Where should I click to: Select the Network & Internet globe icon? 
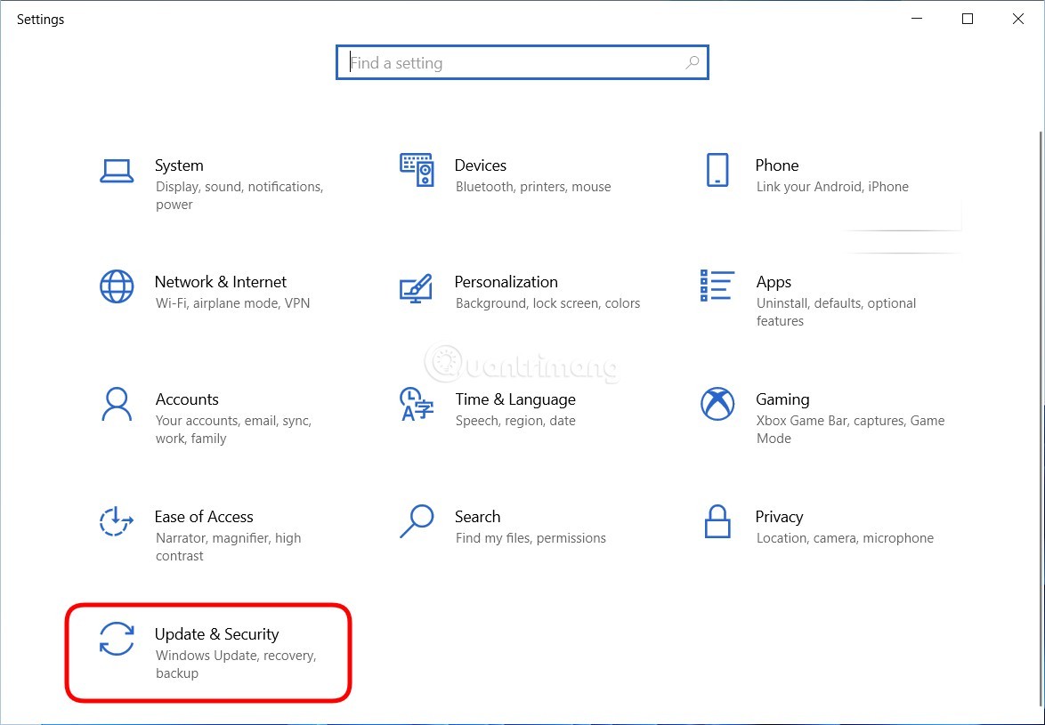[117, 286]
